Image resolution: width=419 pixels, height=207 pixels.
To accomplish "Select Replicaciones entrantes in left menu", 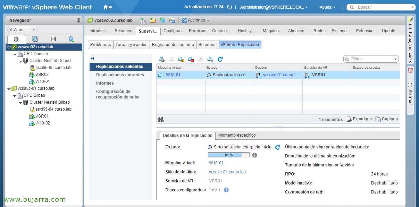I will click(120, 75).
